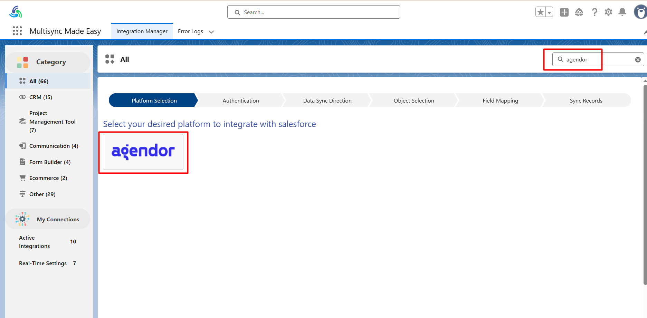Click the Favorites star icon

pyautogui.click(x=541, y=12)
